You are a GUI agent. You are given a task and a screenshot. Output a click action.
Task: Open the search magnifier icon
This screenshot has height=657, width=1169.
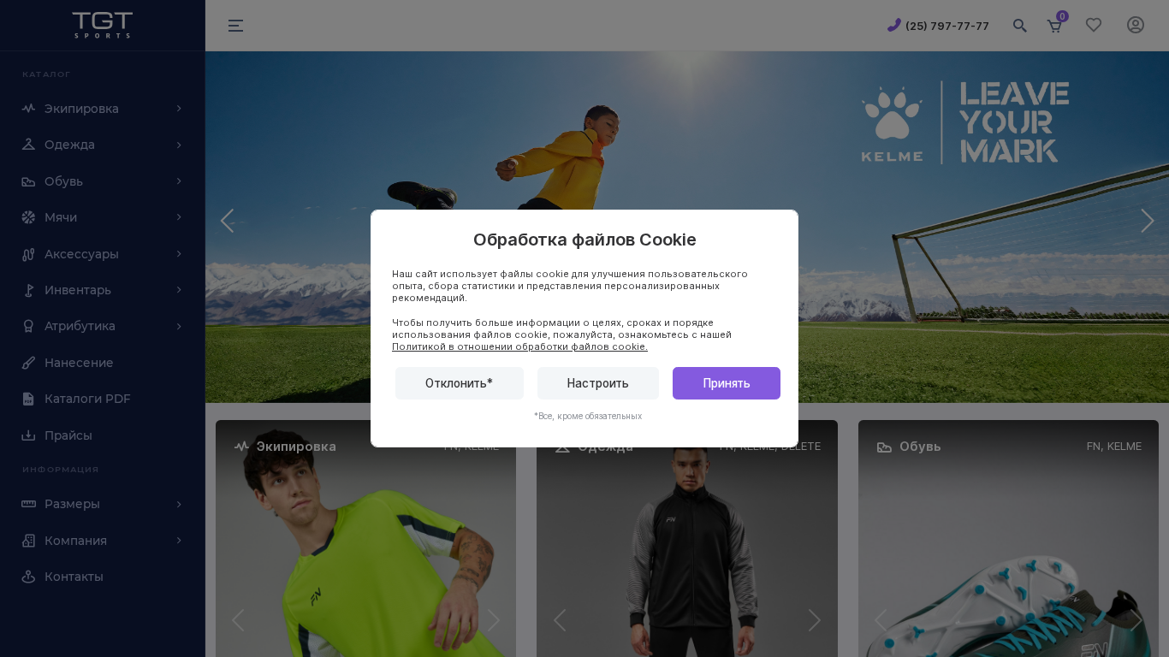1019,26
